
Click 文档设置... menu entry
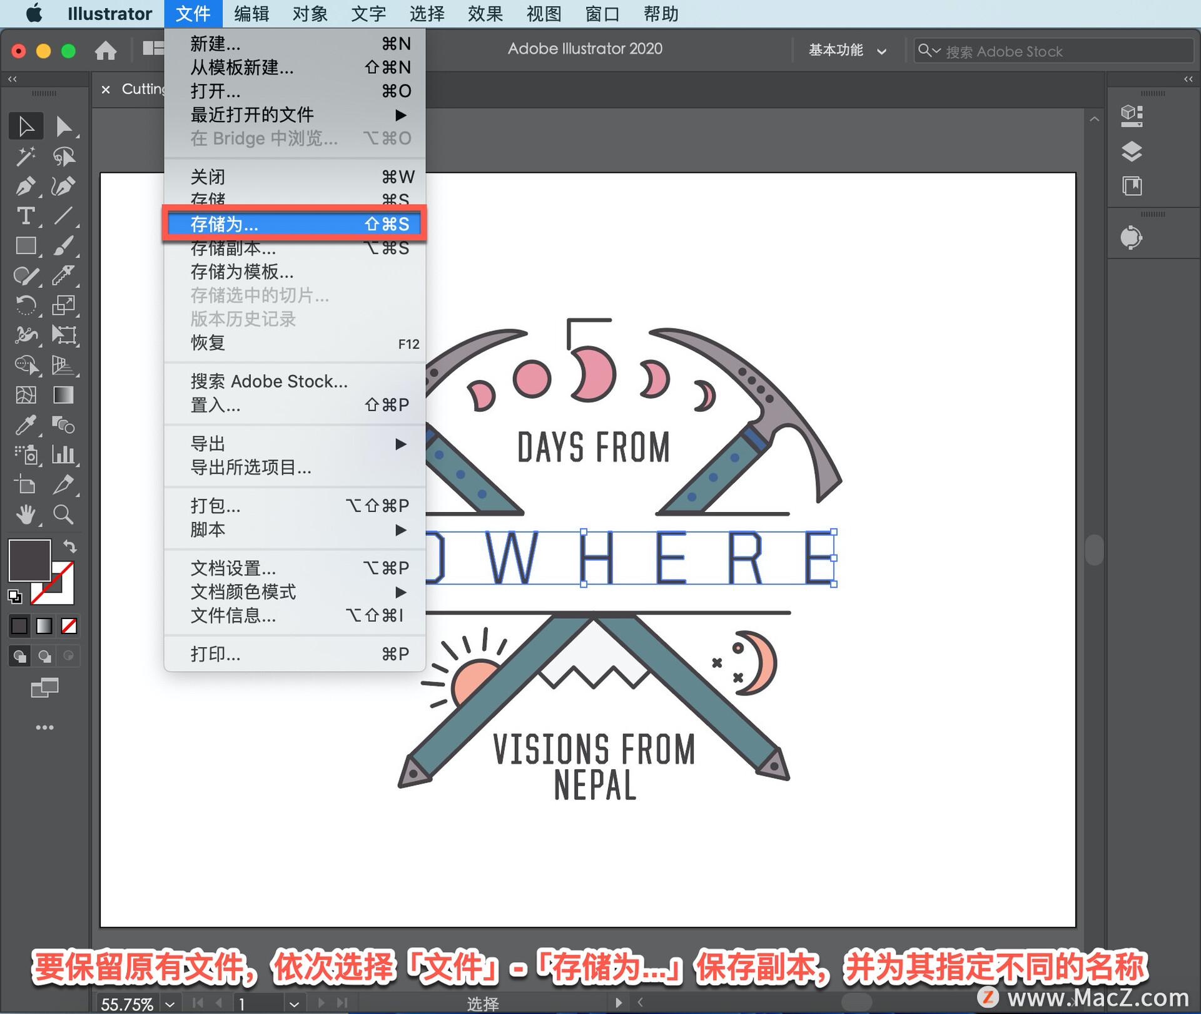pos(233,568)
